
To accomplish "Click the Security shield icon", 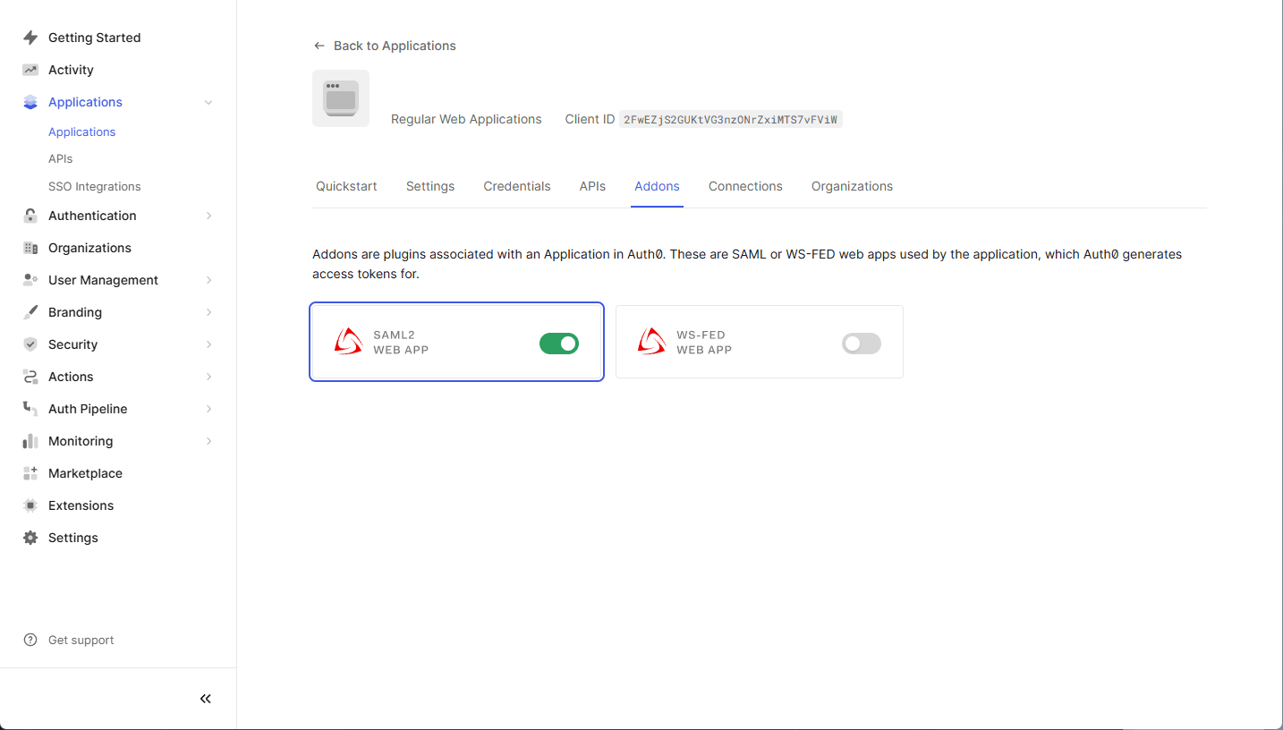I will click(x=30, y=344).
